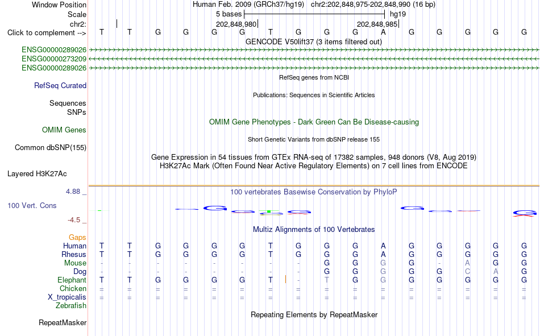
Task: Click the 4.88 conservation axis value
Action: pyautogui.click(x=73, y=192)
